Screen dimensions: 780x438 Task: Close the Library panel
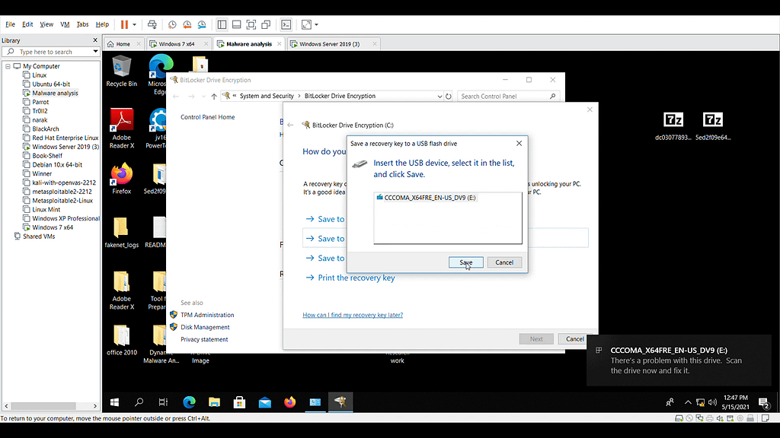95,40
